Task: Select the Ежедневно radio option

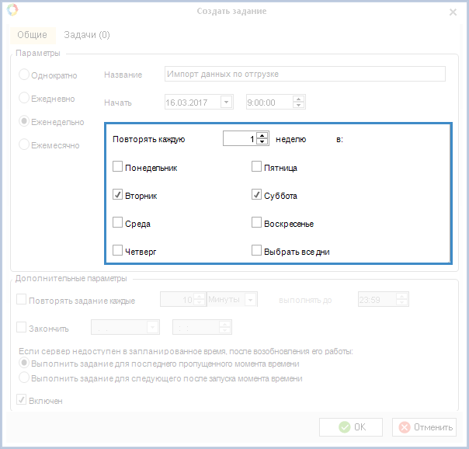Action: click(24, 98)
